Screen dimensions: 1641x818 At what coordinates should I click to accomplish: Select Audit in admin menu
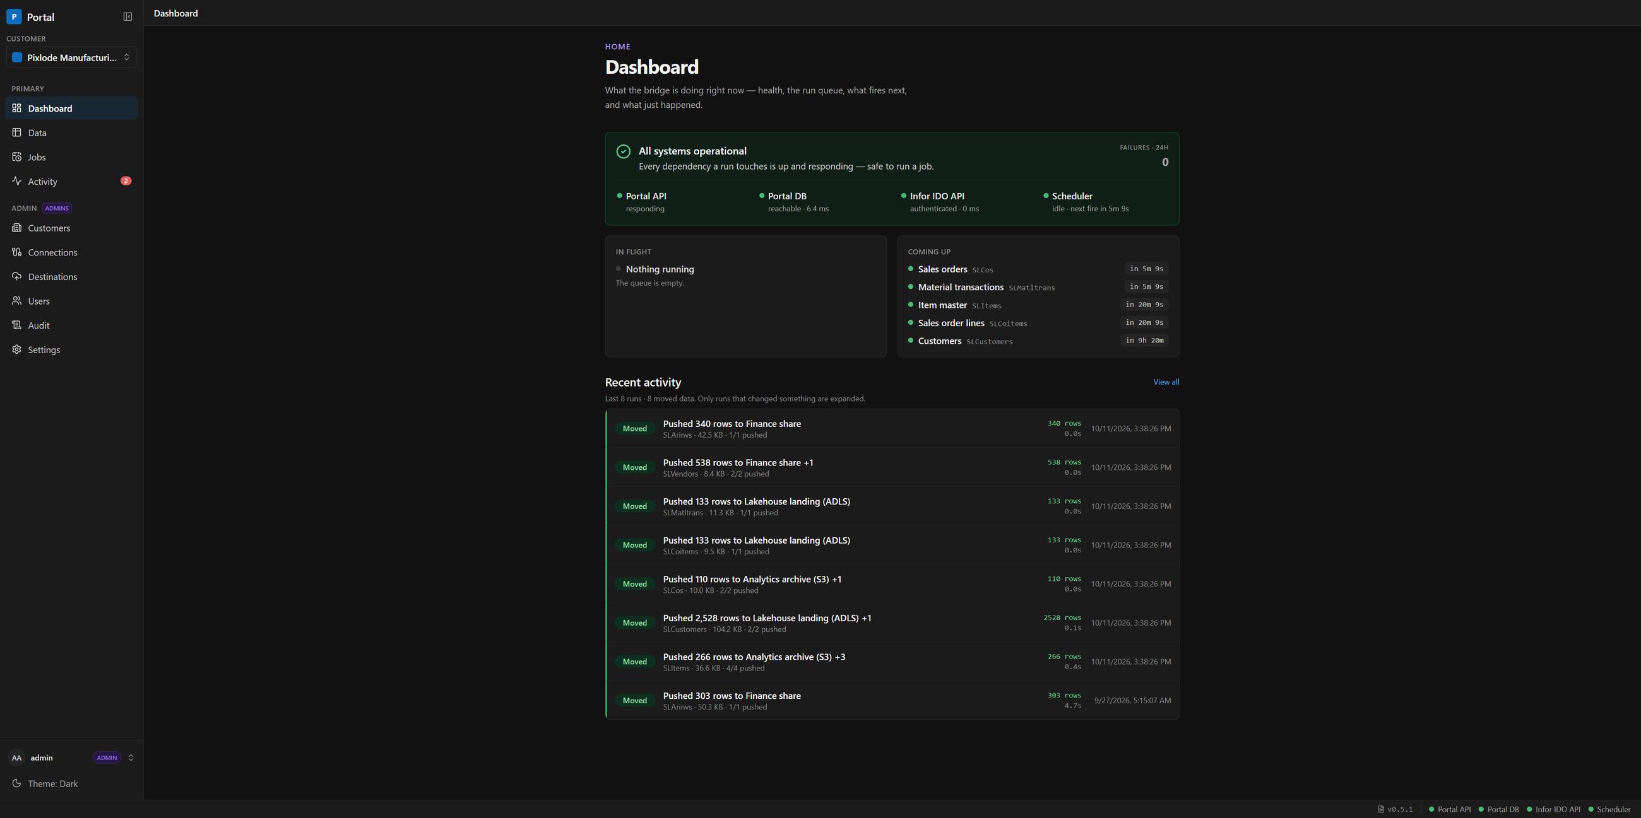(x=71, y=325)
